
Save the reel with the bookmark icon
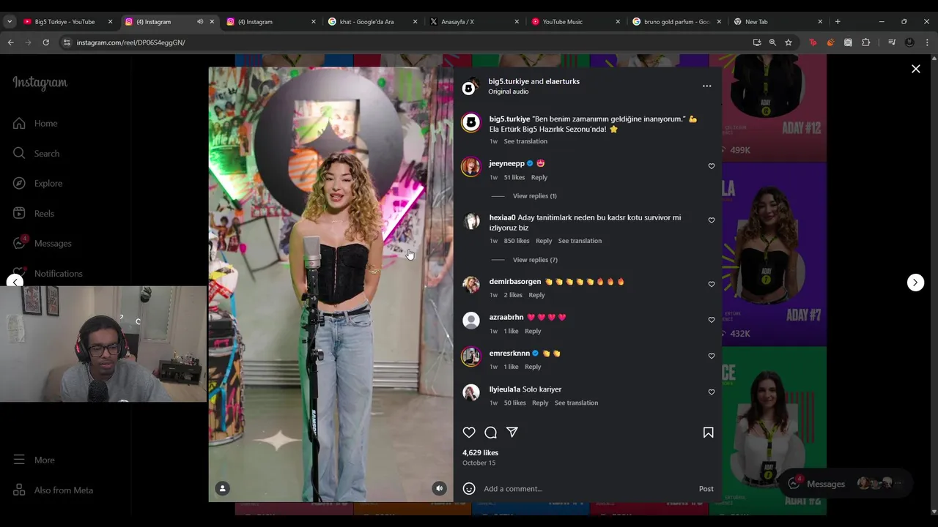tap(708, 433)
